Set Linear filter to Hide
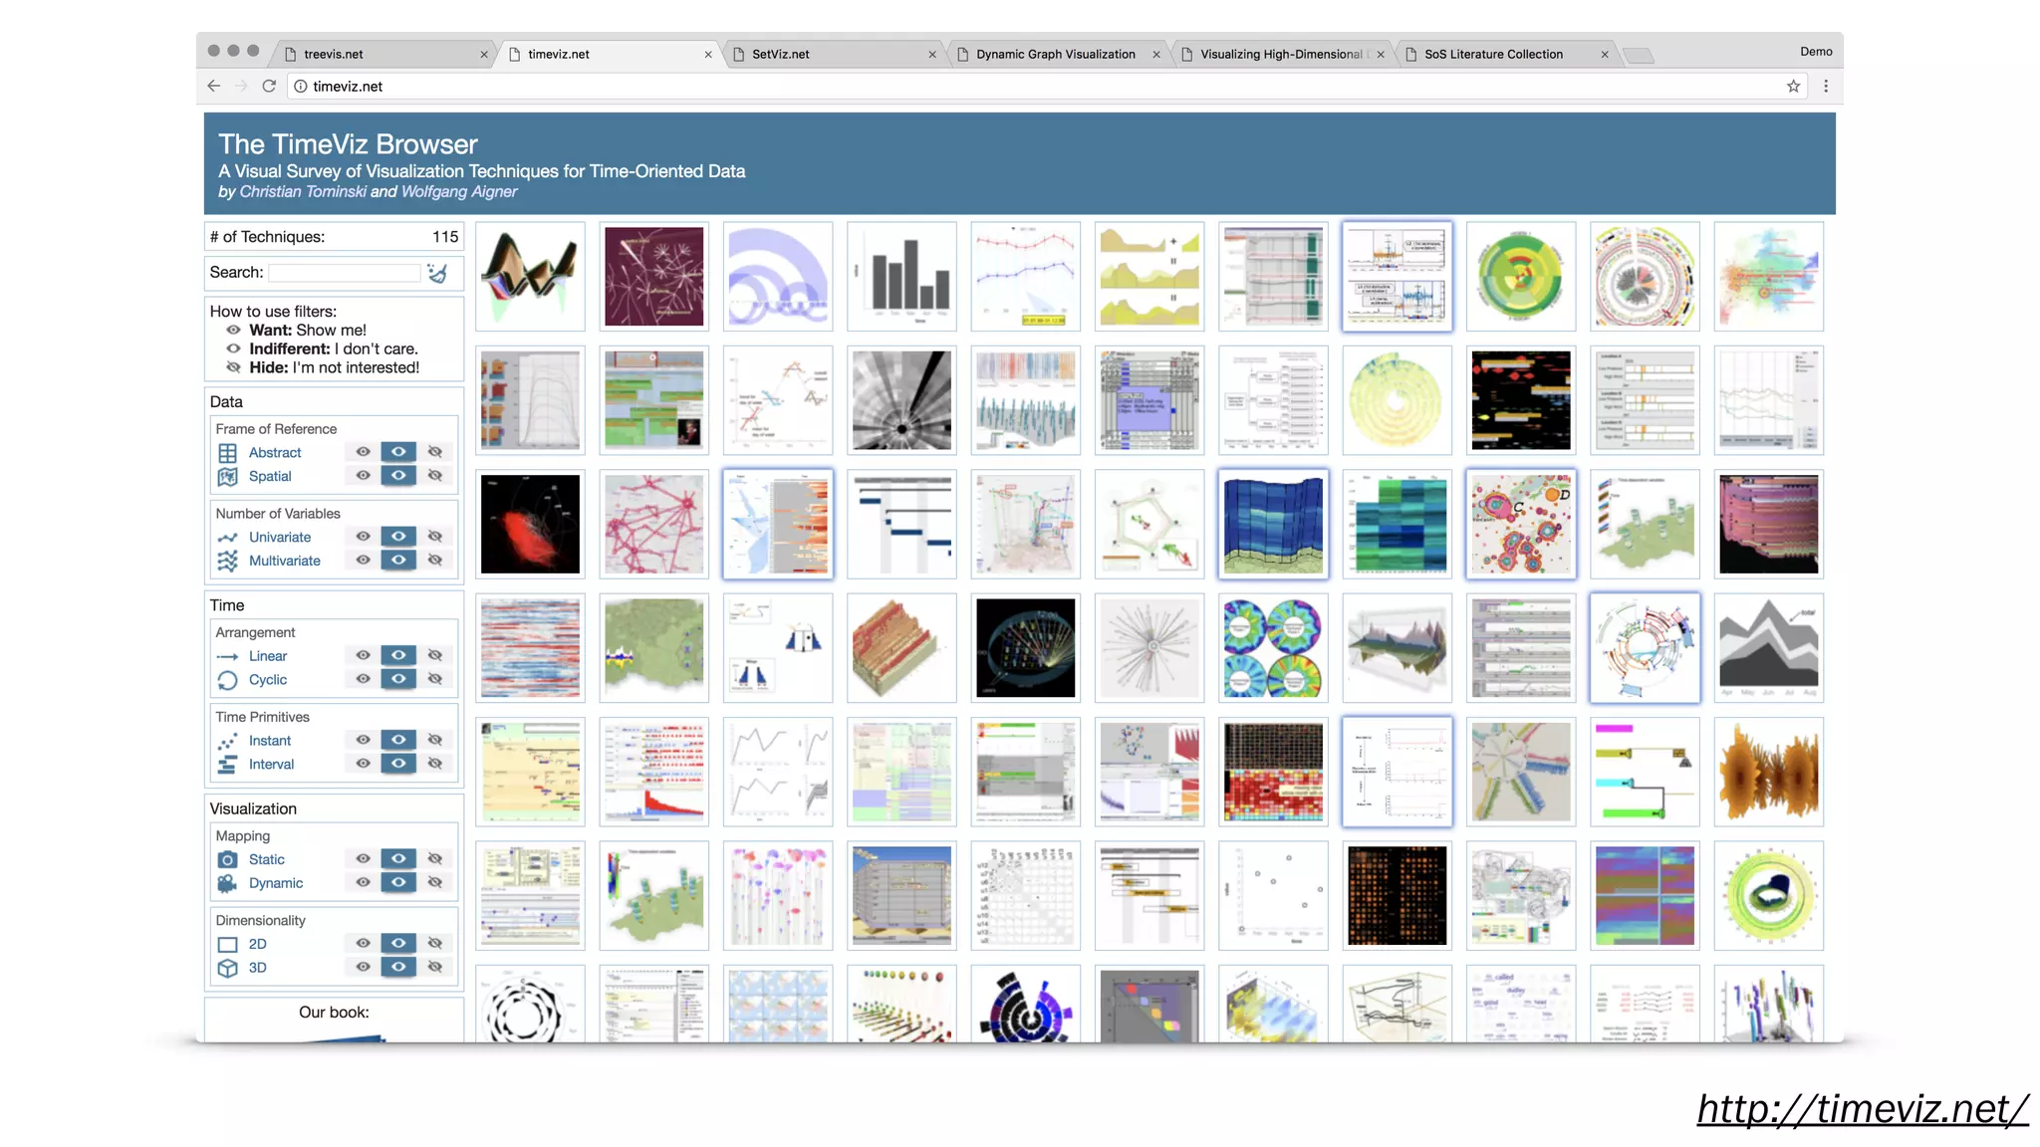The width and height of the screenshot is (2040, 1147). (x=435, y=655)
